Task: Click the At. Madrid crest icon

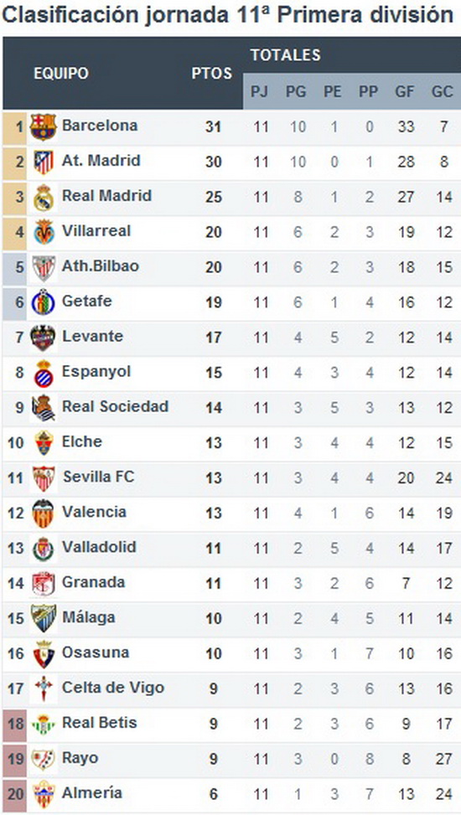Action: (x=44, y=162)
